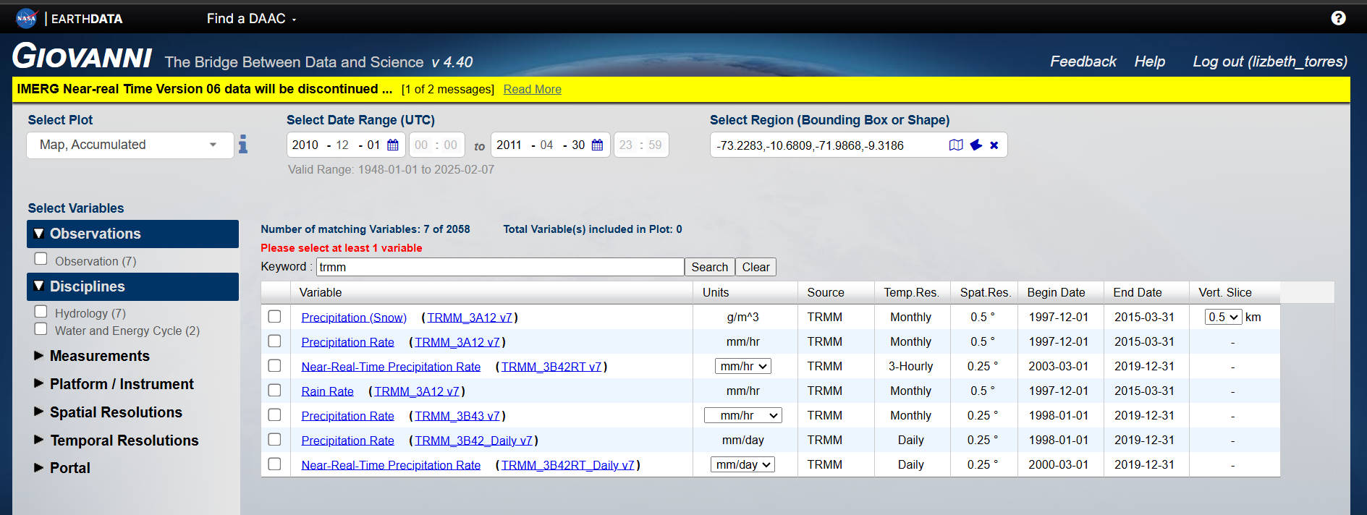Check the Rain Rate TRMM_3A12 v7 row
The image size is (1367, 515).
pyautogui.click(x=274, y=391)
